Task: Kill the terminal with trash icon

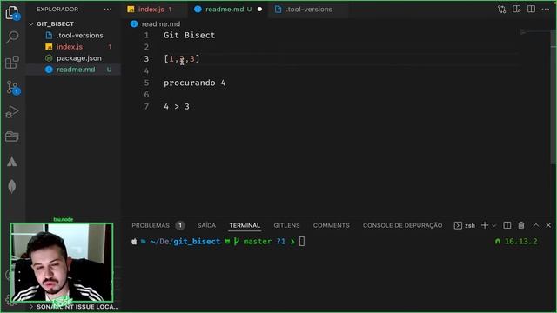Action: coord(521,225)
